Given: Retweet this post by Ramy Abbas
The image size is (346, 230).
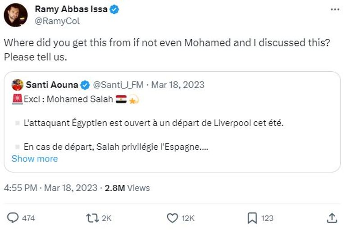Looking at the screenshot, I should (x=91, y=218).
